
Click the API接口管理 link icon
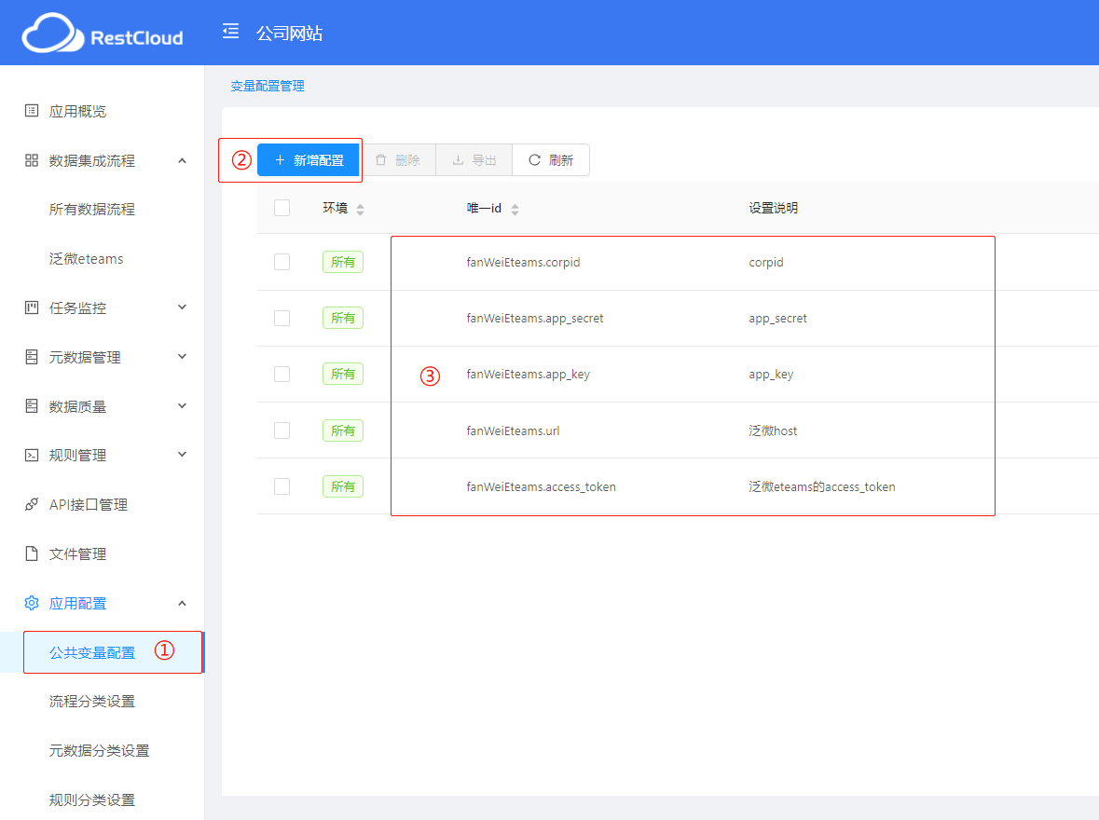(x=32, y=505)
